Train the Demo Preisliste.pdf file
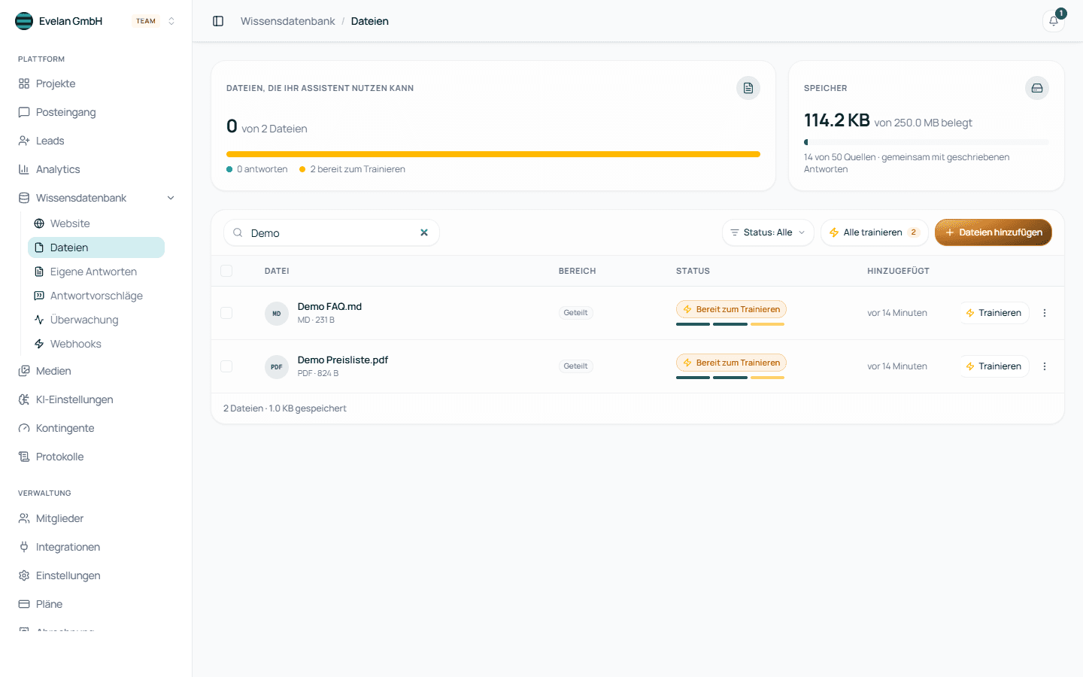1083x677 pixels. pyautogui.click(x=994, y=366)
